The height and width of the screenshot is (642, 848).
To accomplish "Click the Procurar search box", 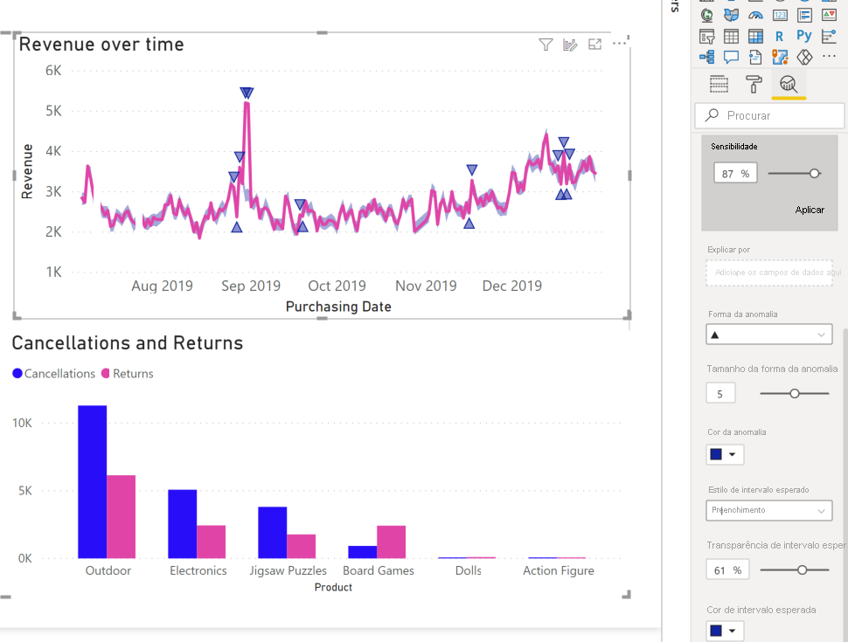I will (x=769, y=115).
